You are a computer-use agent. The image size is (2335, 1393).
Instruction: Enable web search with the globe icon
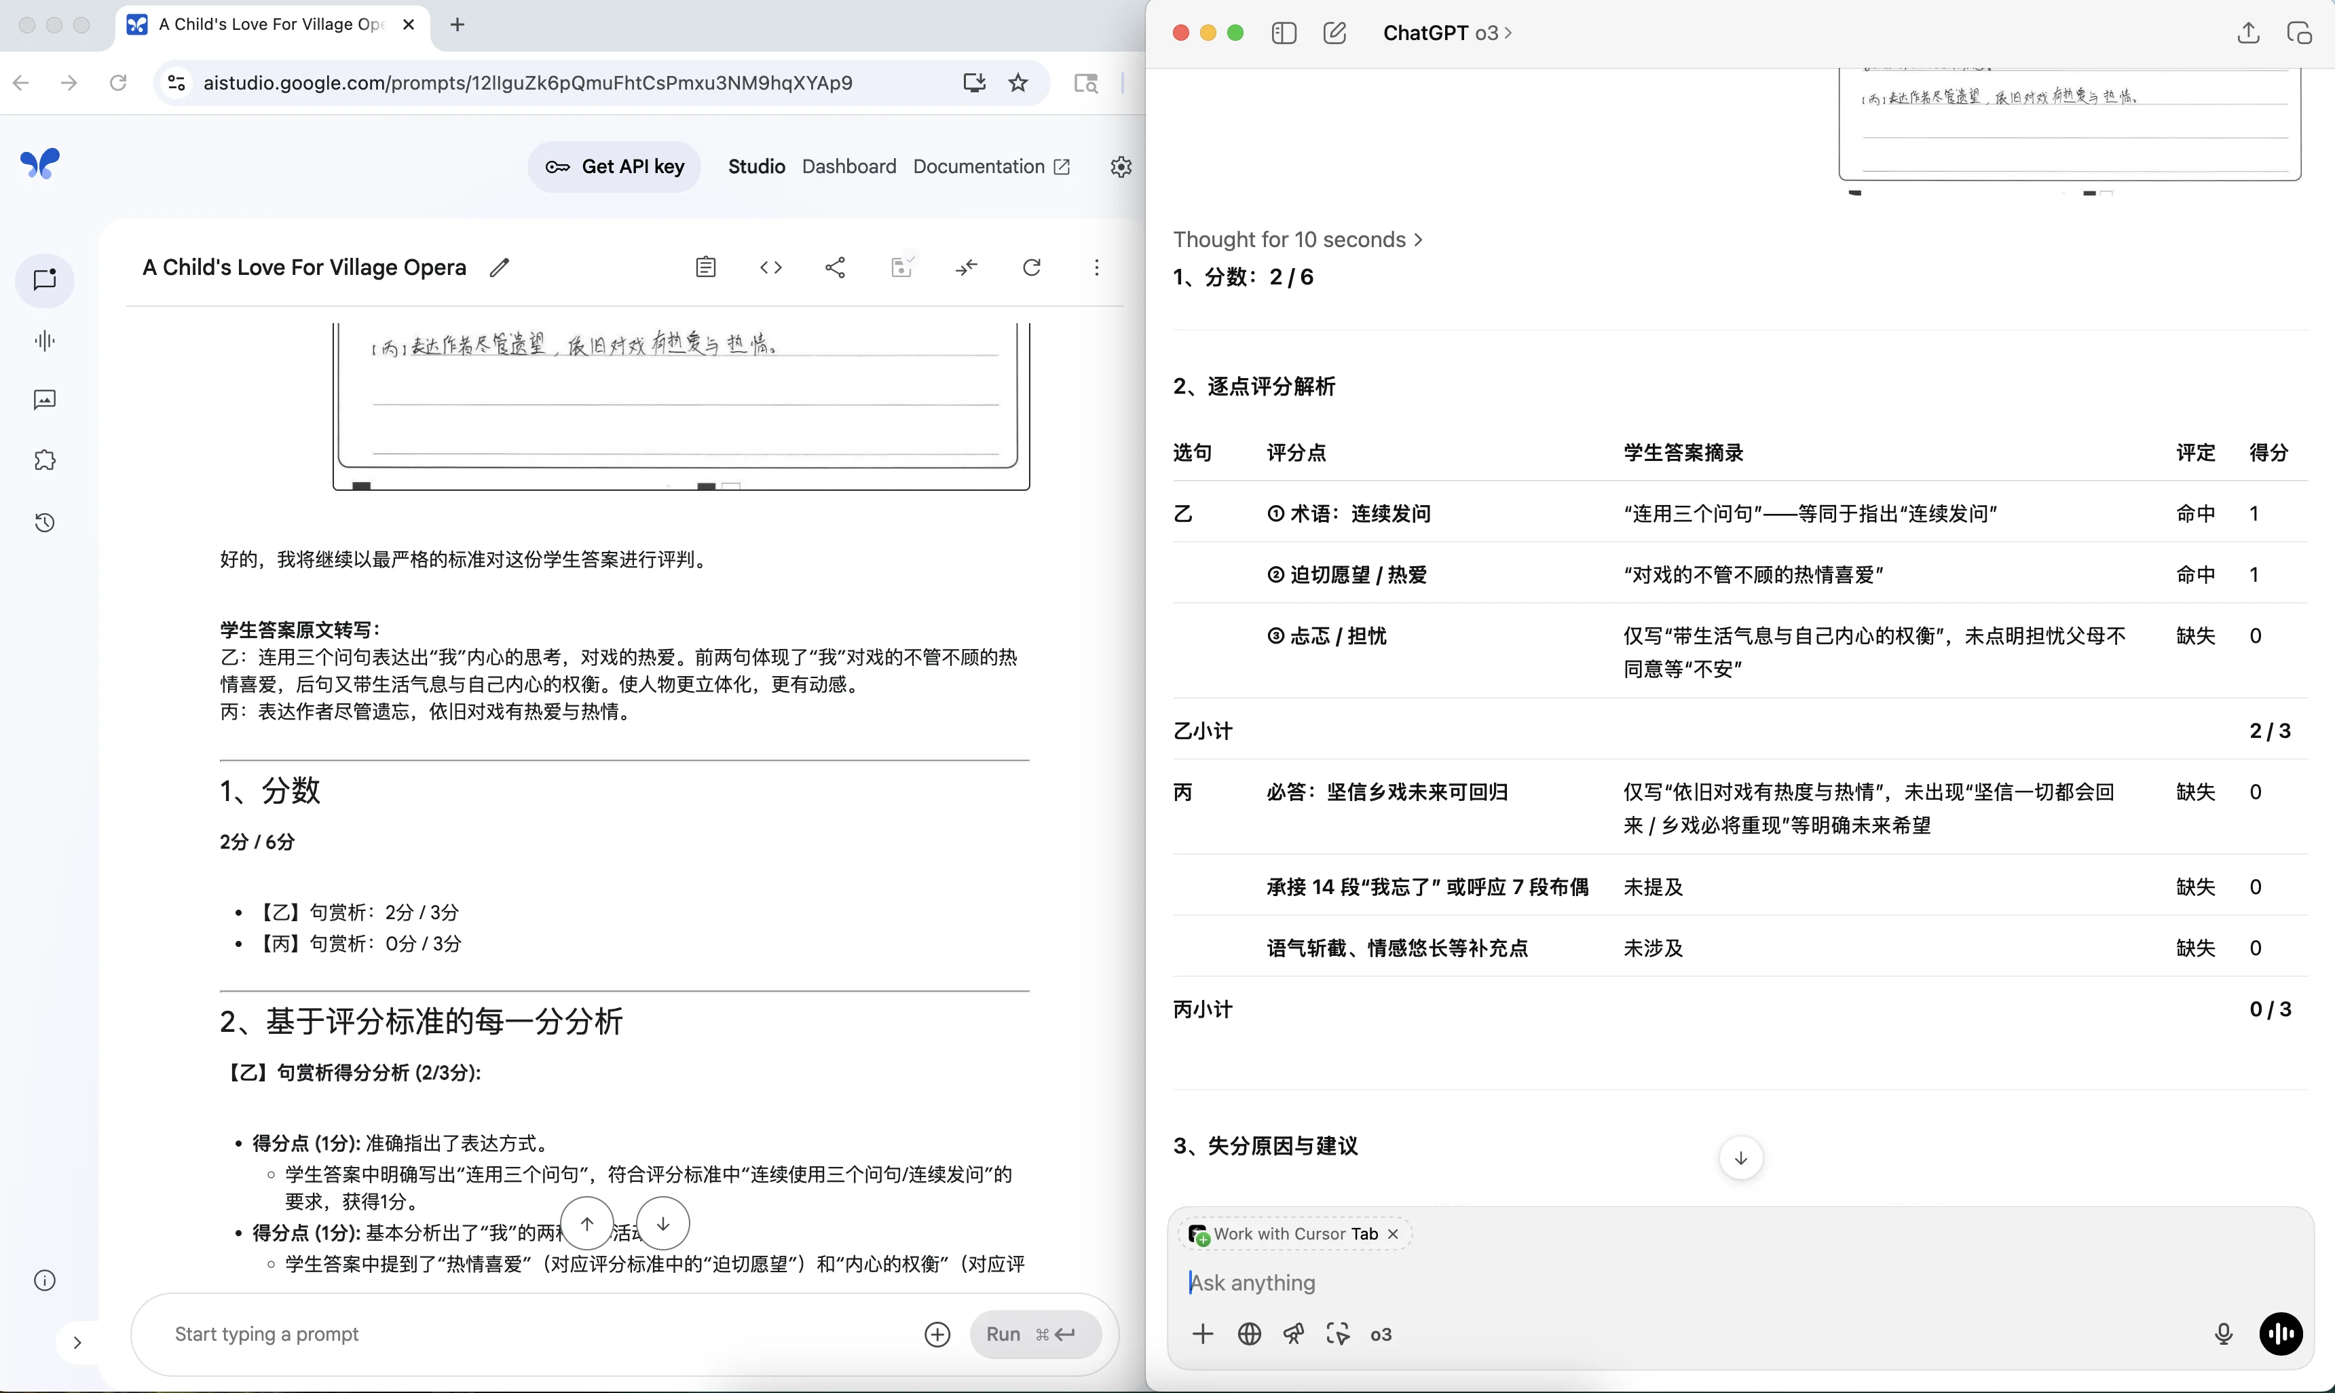[1248, 1334]
